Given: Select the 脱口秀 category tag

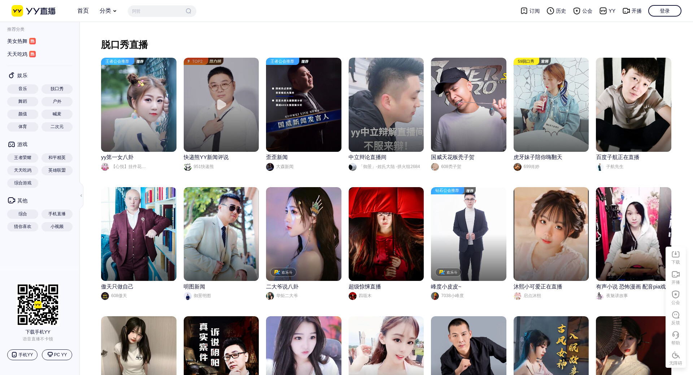Looking at the screenshot, I should click(x=57, y=89).
